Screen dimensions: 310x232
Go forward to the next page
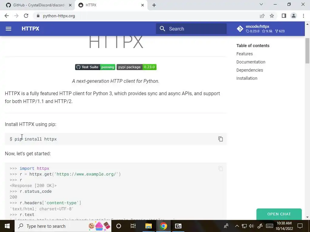[16, 16]
